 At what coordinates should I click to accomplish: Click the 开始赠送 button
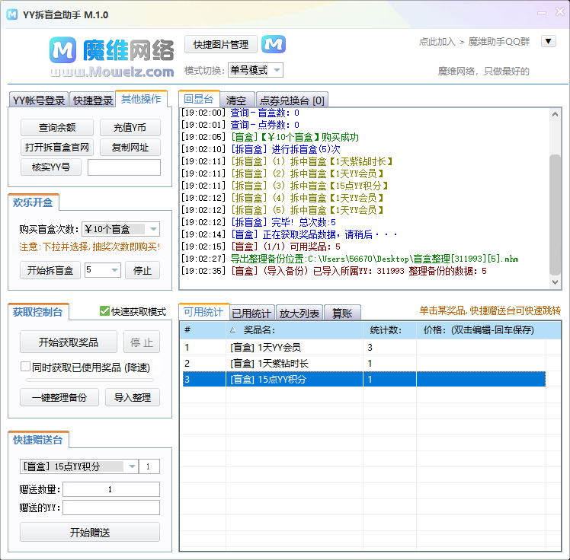(x=90, y=533)
